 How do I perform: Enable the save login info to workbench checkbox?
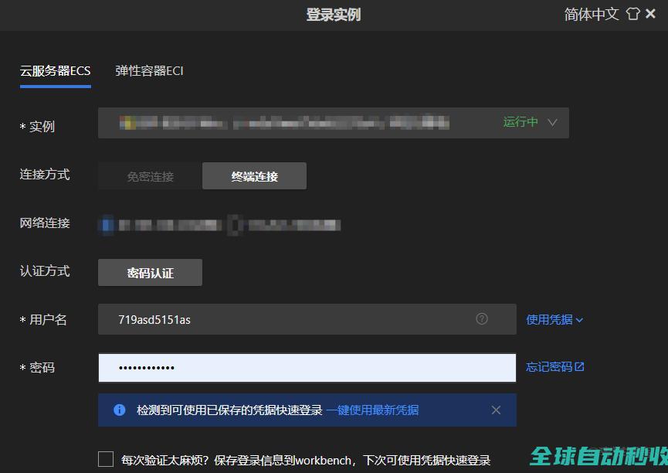(x=106, y=459)
